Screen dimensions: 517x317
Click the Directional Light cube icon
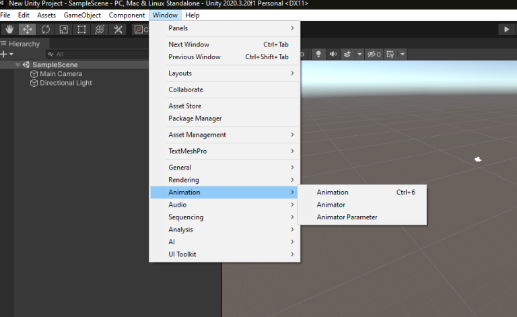tap(34, 83)
